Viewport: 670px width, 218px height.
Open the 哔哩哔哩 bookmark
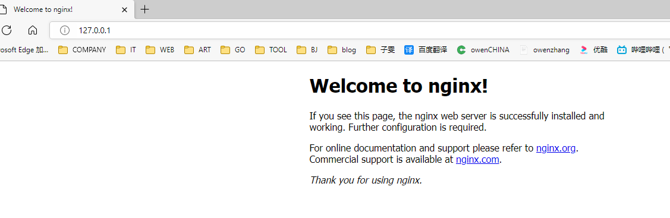[643, 50]
